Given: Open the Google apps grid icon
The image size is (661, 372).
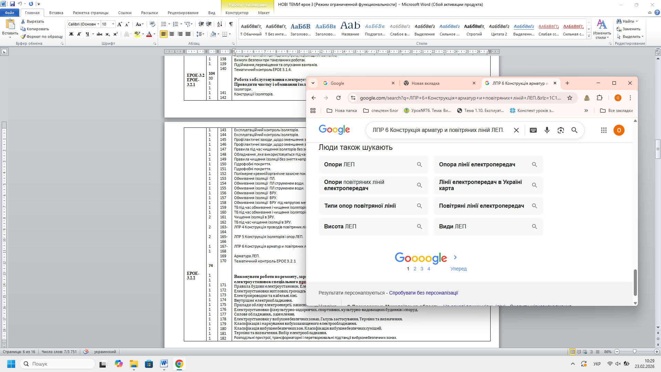Looking at the screenshot, I should pyautogui.click(x=604, y=130).
